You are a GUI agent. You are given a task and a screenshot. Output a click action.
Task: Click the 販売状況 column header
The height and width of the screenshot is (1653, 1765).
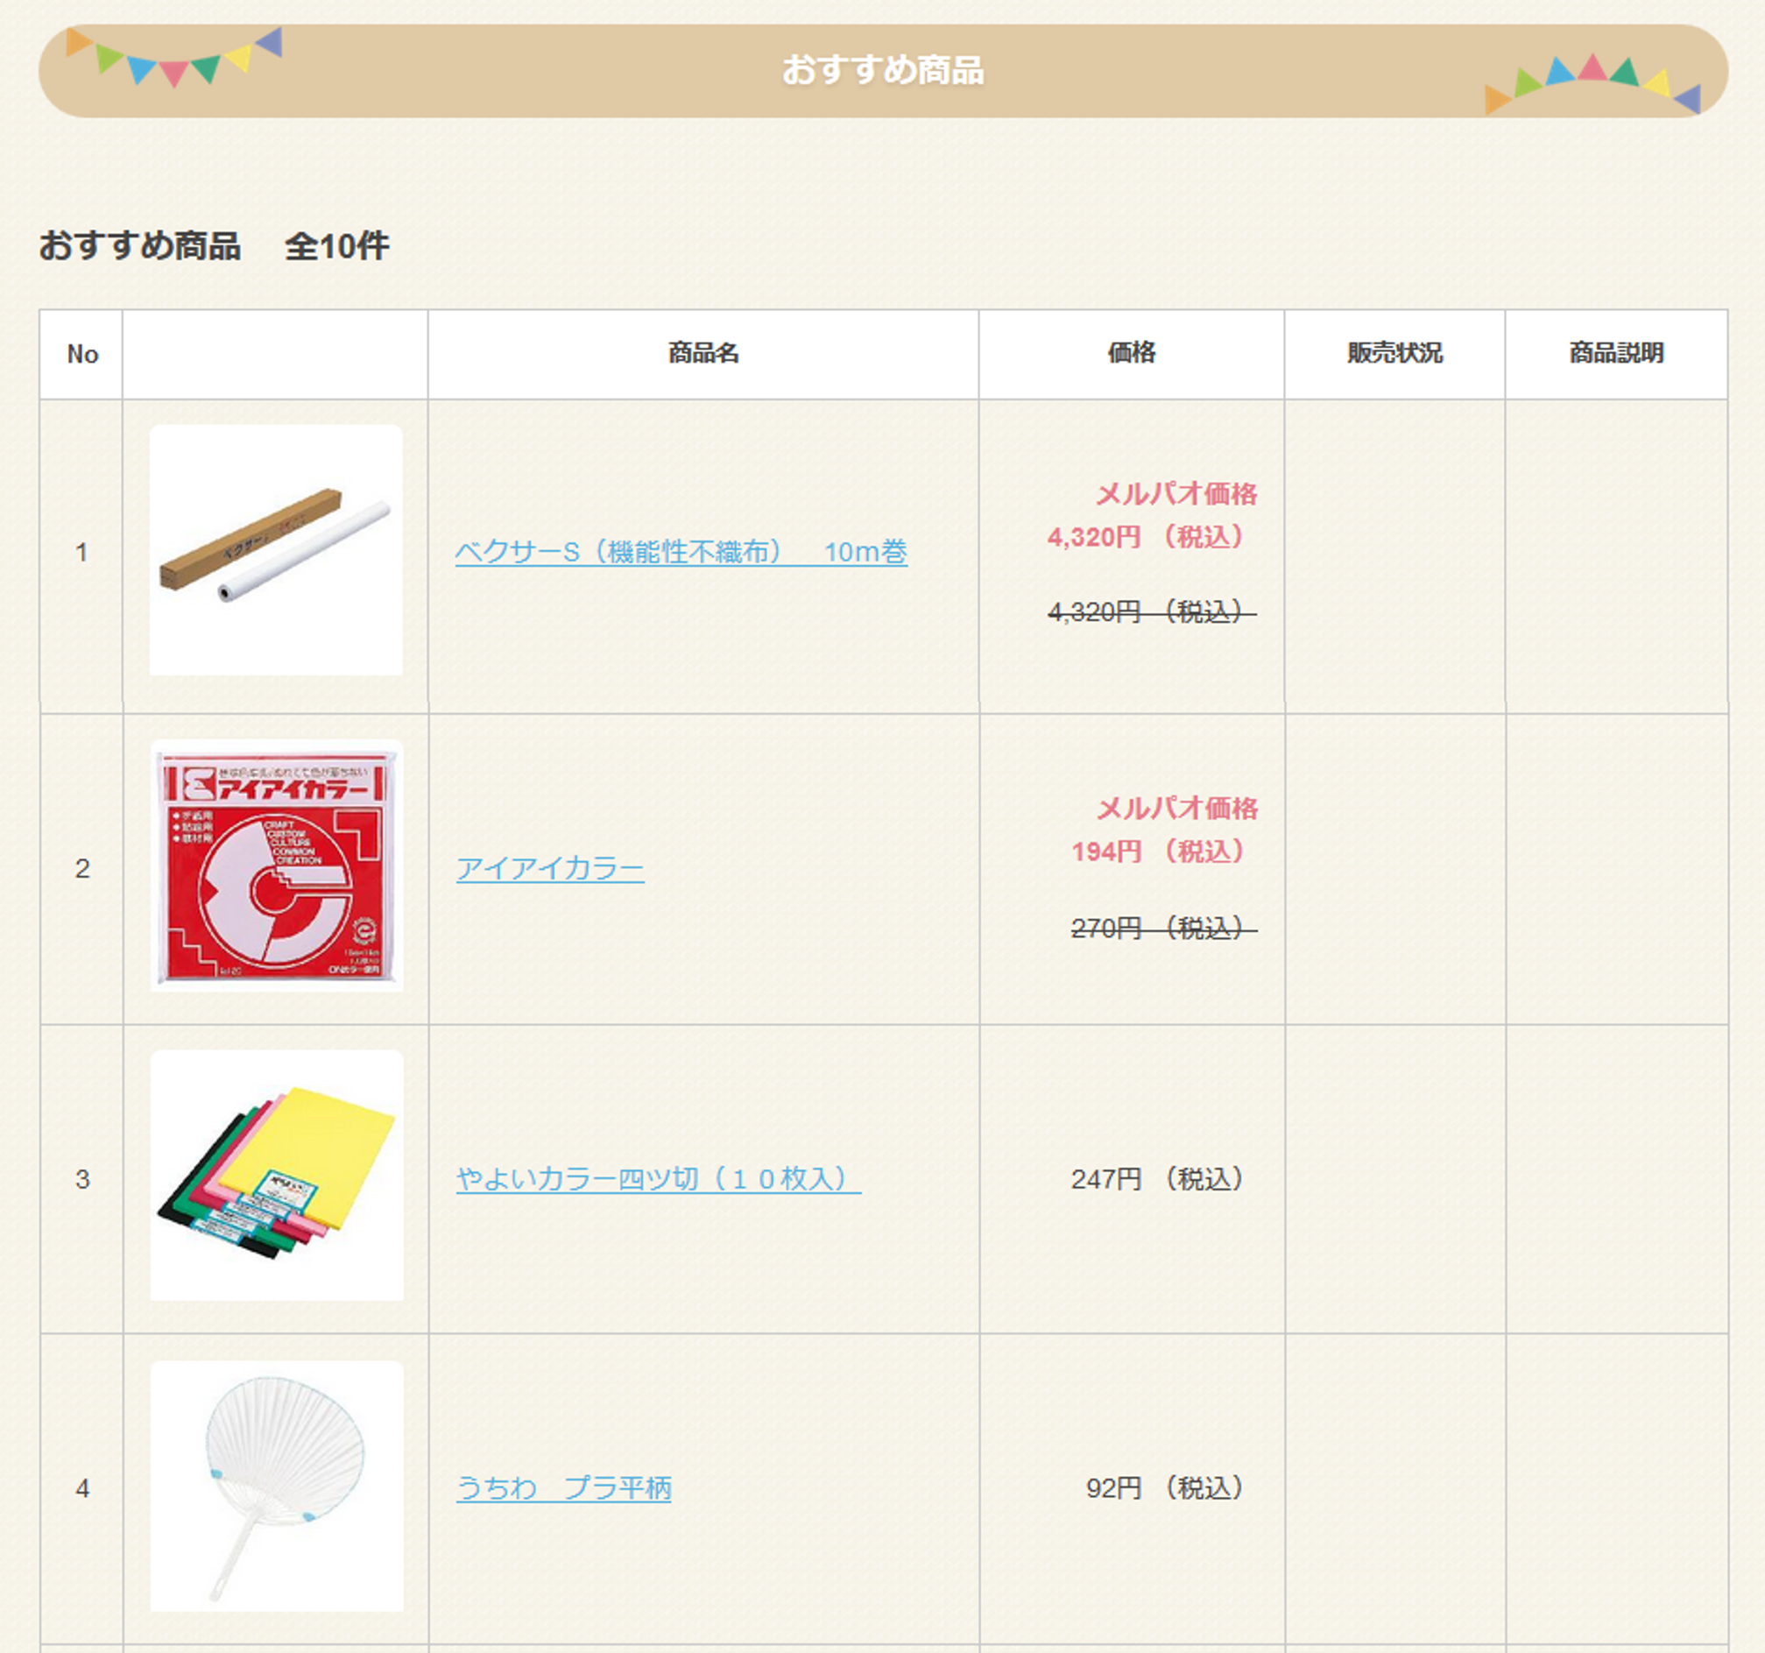pos(1394,353)
